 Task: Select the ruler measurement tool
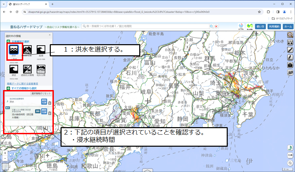tap(290, 50)
